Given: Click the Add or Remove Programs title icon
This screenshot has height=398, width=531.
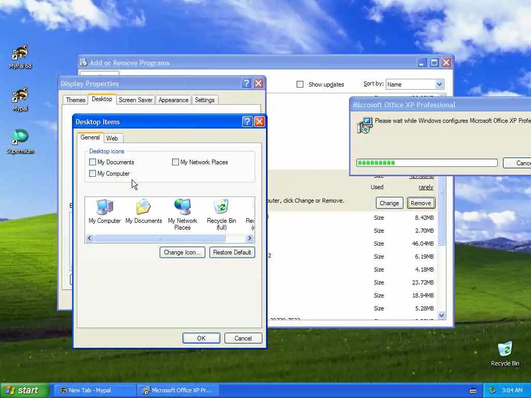Looking at the screenshot, I should tap(83, 63).
